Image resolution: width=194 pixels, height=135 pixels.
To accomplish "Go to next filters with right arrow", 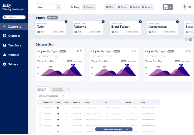I will point(190,39).
